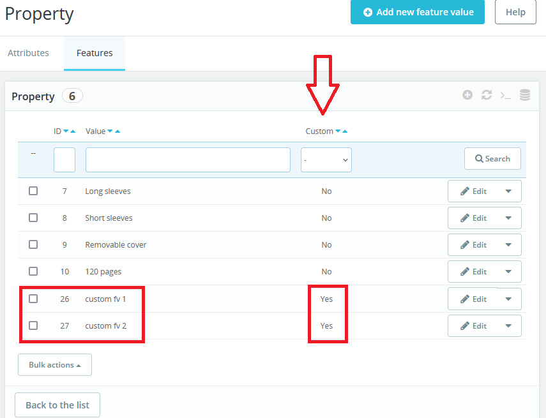Show the SQL query terminal icon

coord(506,95)
